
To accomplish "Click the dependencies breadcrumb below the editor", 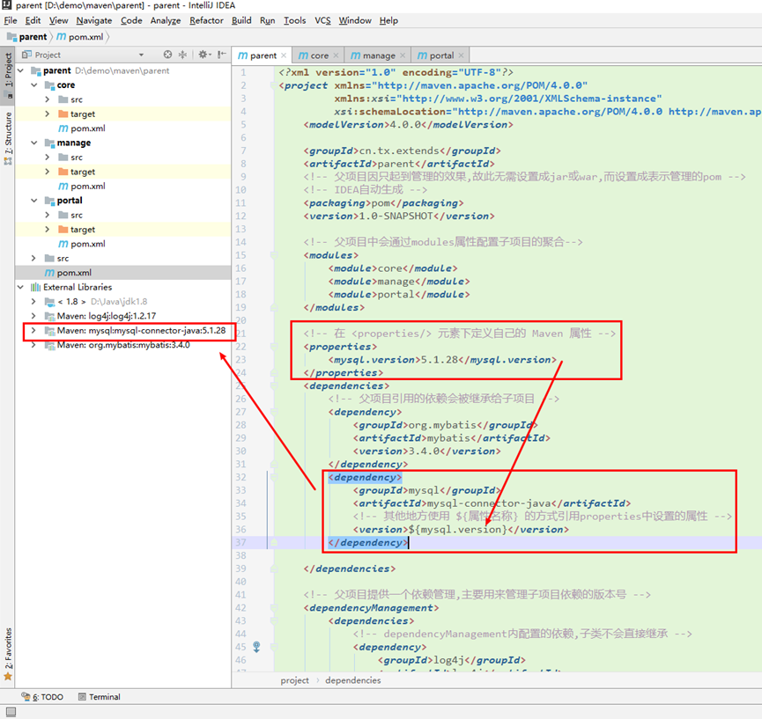I will 353,680.
